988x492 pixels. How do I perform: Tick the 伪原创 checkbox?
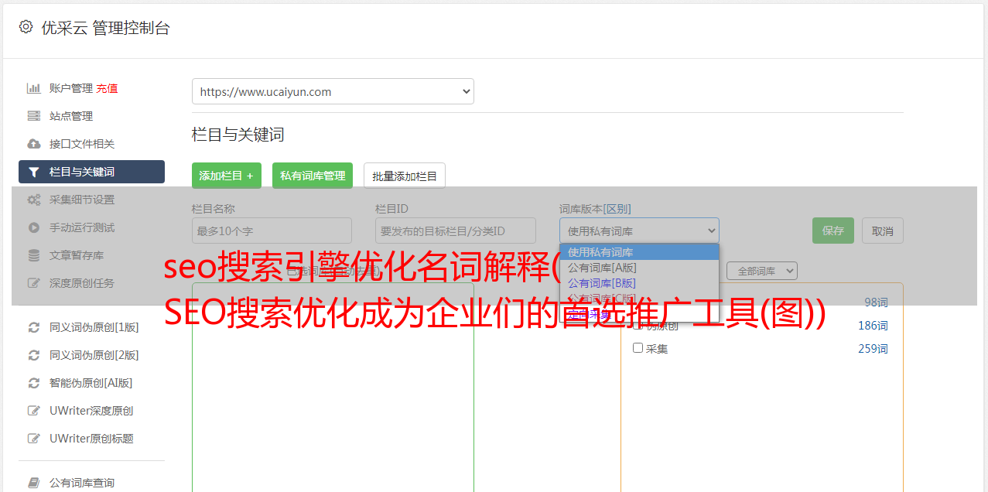pos(638,326)
